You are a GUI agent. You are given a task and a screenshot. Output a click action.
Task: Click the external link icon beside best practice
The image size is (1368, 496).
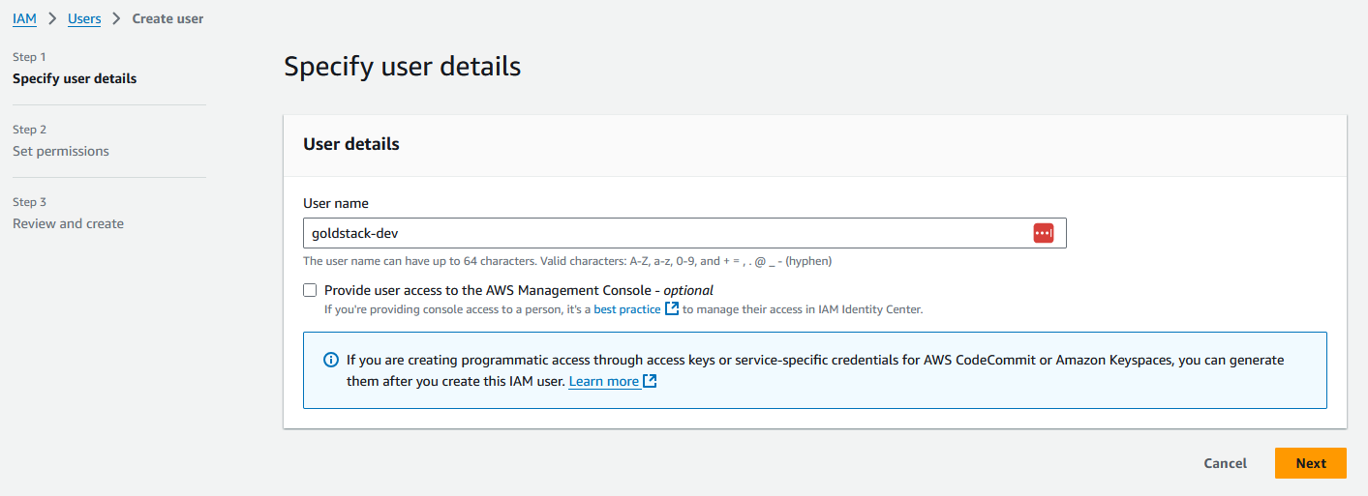[x=672, y=309]
